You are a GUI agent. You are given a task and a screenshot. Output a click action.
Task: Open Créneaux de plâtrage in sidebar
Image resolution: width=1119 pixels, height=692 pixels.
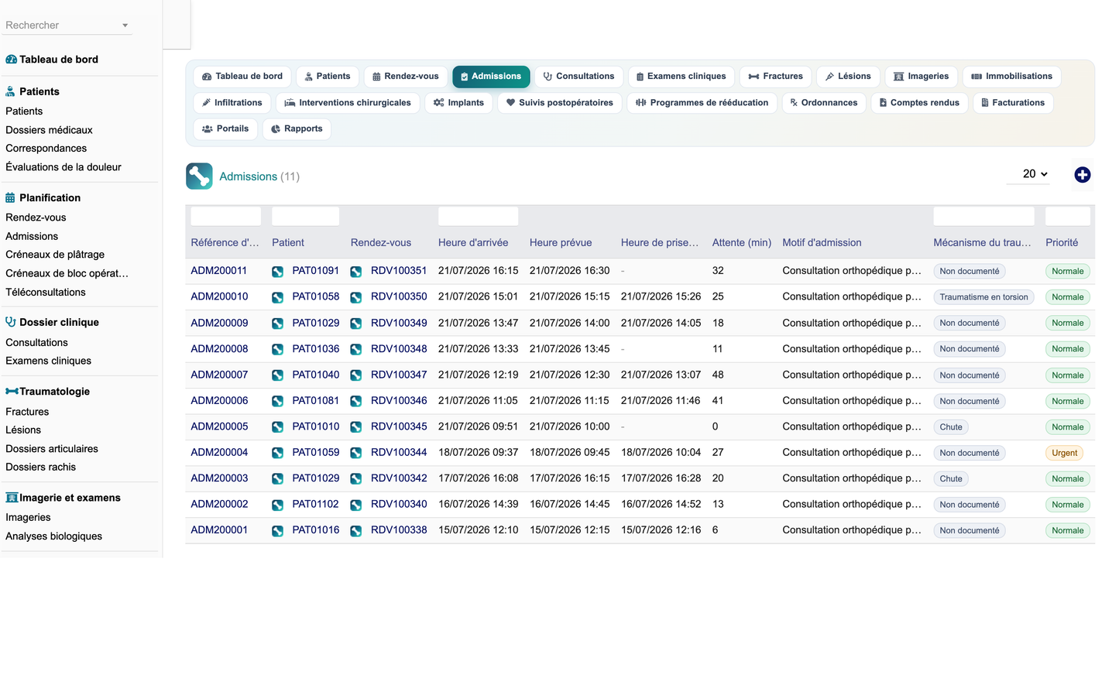(55, 255)
